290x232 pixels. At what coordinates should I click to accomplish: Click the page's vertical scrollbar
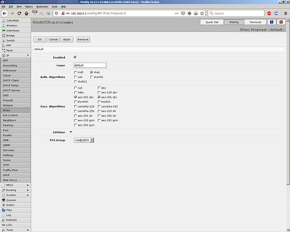pos(288,103)
